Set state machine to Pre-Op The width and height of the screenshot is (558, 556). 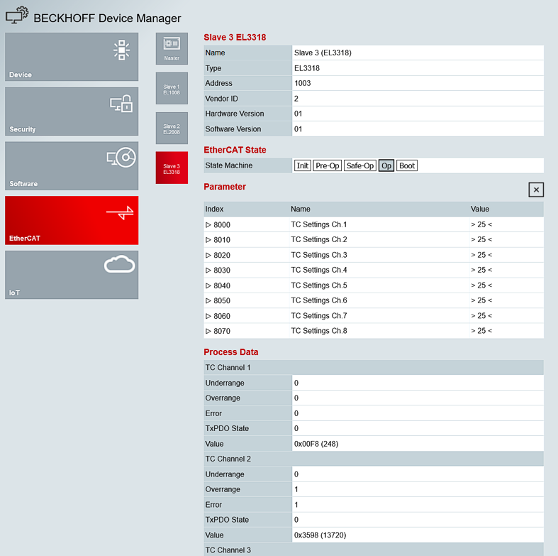click(x=328, y=165)
